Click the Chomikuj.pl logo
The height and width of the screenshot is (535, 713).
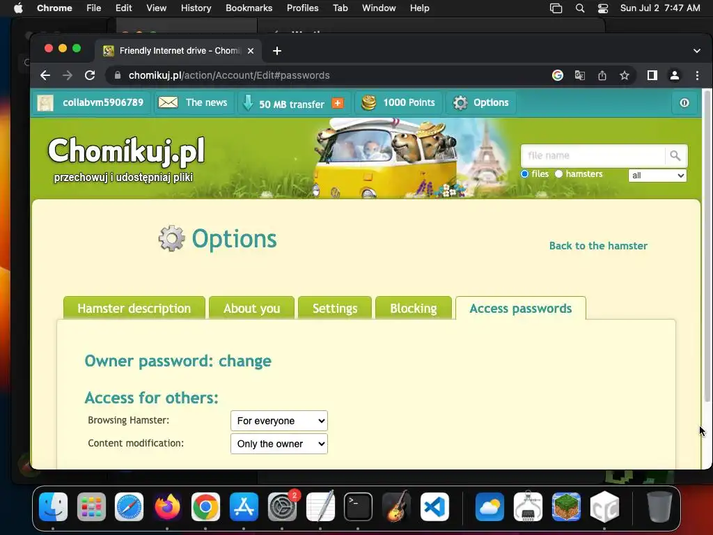(126, 151)
